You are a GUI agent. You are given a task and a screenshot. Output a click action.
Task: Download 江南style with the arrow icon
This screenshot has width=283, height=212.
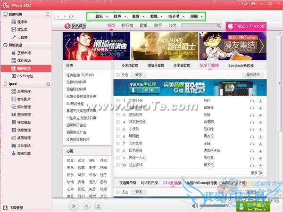coord(260,101)
